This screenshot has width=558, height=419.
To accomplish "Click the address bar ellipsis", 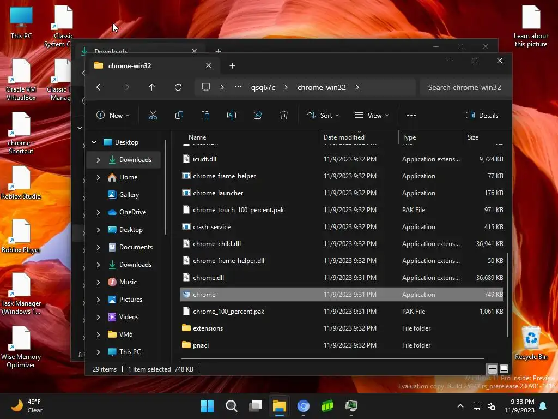I will [238, 87].
